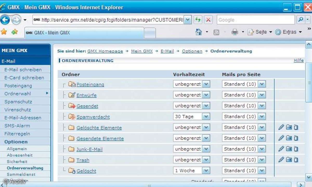The image size is (312, 187).
Task: Open the Home options dropdown arrow
Action: point(207,32)
